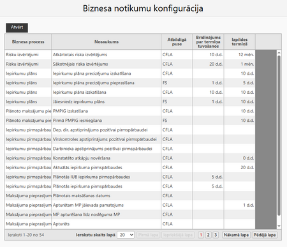Select the PMPIG izskatīšana row
This screenshot has height=247, width=287.
pyautogui.click(x=130, y=111)
